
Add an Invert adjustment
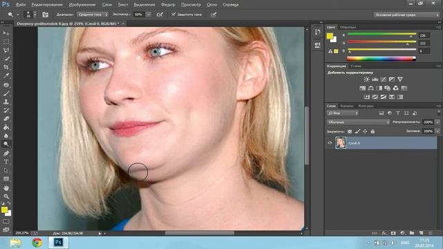pyautogui.click(x=366, y=97)
